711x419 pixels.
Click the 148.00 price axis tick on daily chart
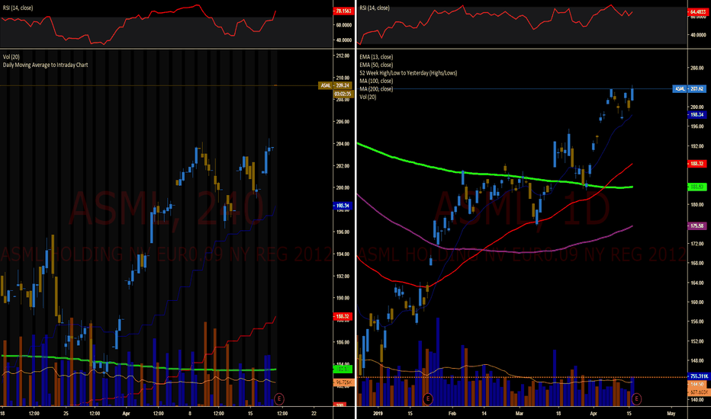tap(697, 360)
